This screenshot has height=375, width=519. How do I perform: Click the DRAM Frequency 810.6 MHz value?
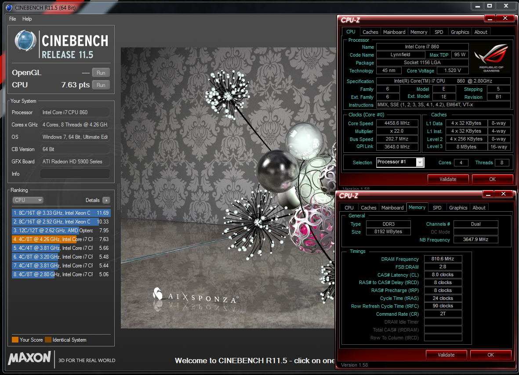tap(443, 259)
